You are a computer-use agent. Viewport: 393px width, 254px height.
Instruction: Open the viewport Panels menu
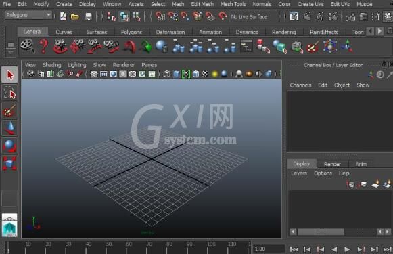tap(149, 65)
